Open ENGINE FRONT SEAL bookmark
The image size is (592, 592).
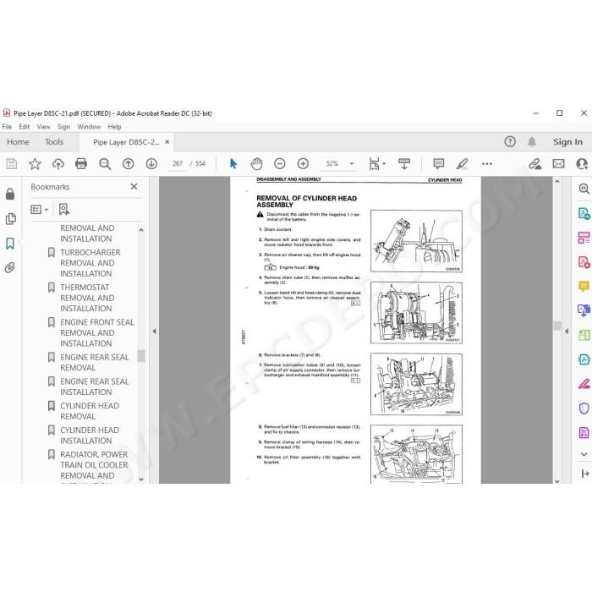(97, 332)
